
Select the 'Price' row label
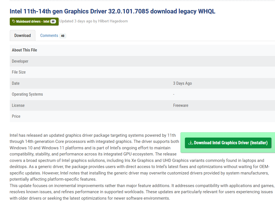click(x=16, y=116)
